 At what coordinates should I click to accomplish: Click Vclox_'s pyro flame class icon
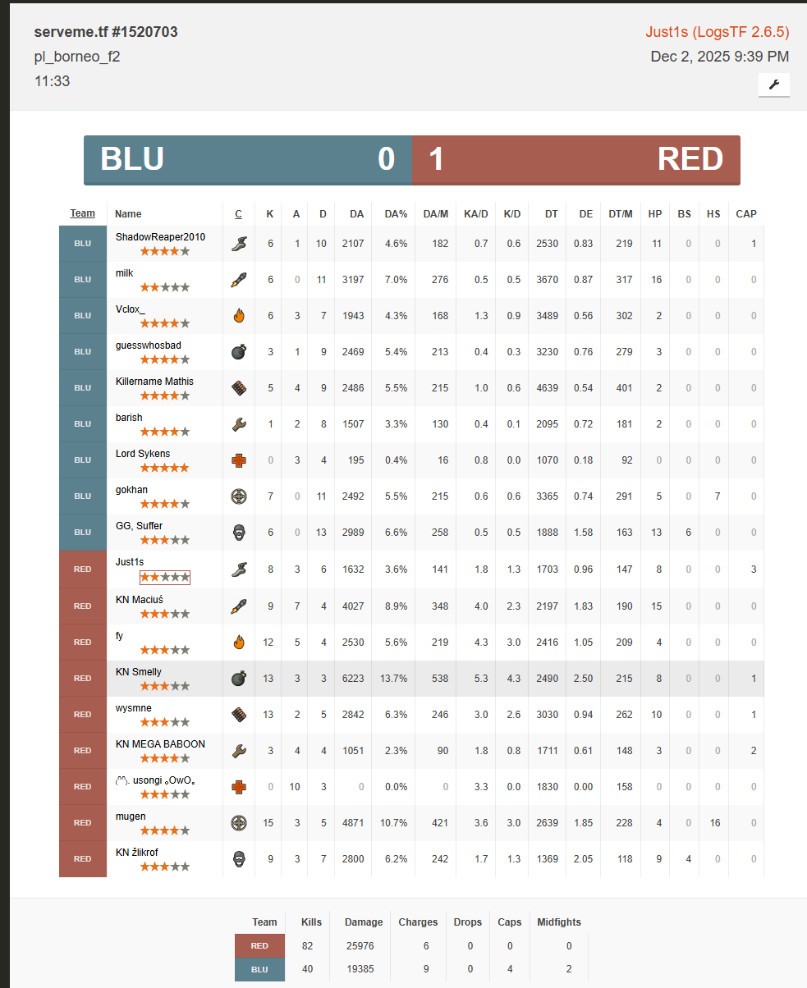pos(238,316)
